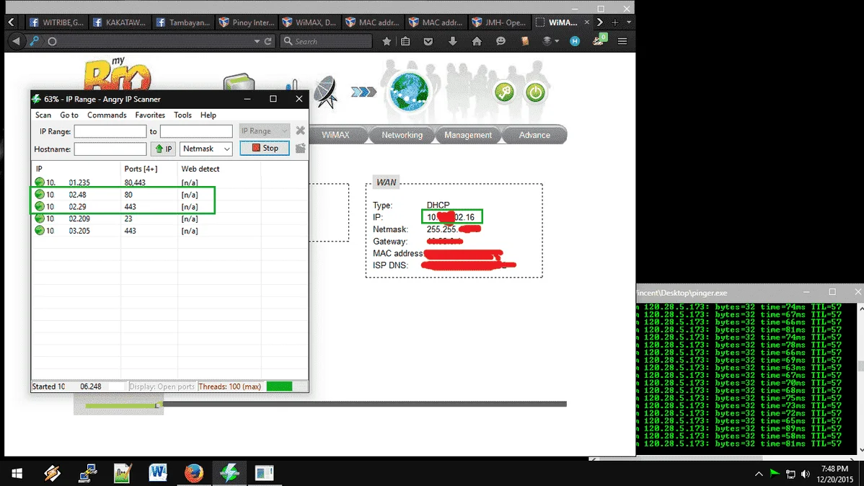This screenshot has height=486, width=864.
Task: Open a new browser tab with plus
Action: pos(615,22)
